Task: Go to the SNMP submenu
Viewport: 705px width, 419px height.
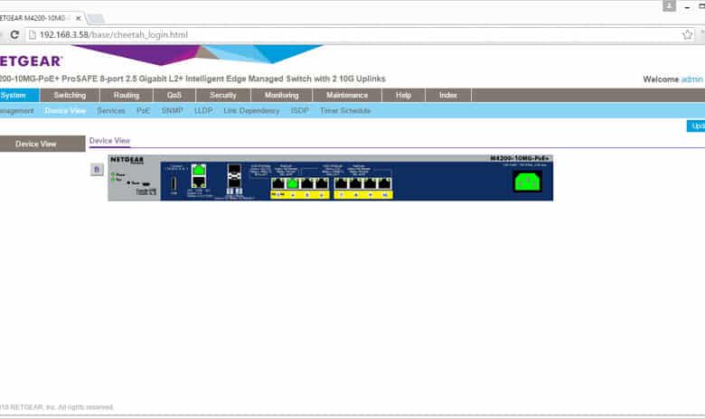Action: point(173,110)
